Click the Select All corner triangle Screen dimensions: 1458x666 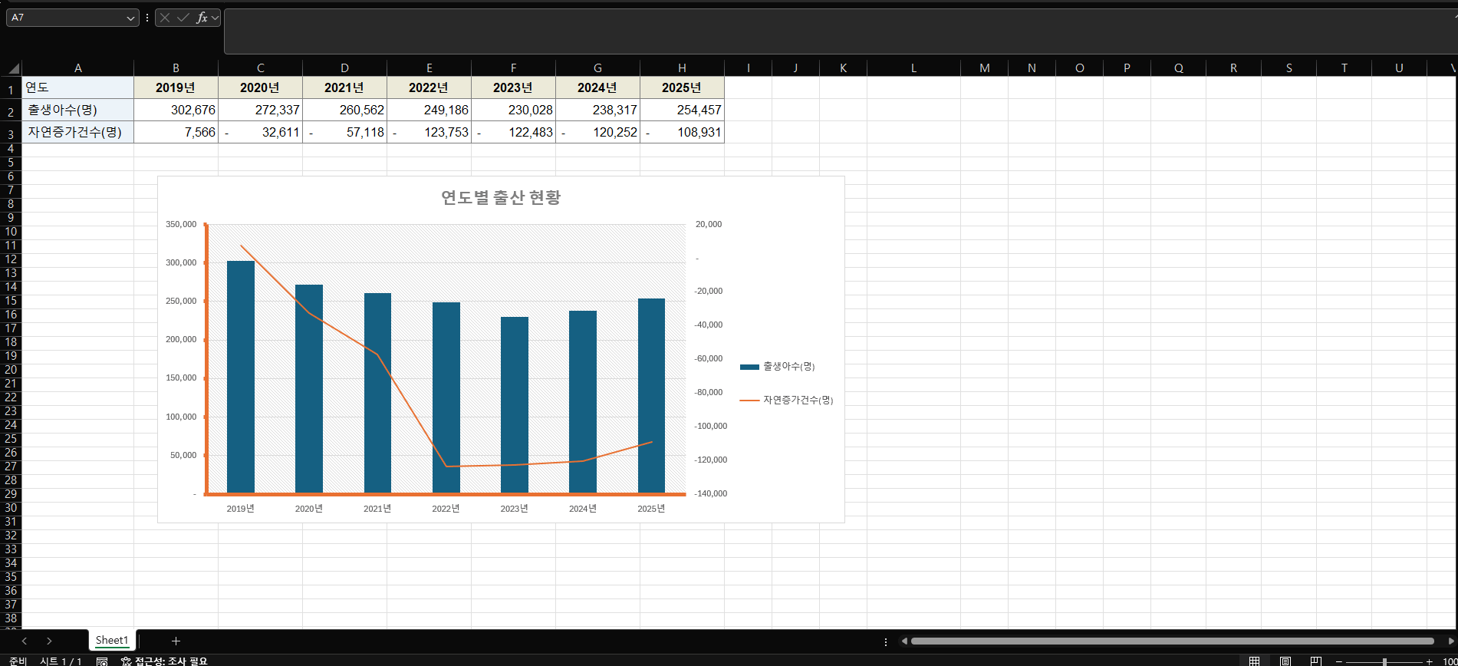[11, 68]
